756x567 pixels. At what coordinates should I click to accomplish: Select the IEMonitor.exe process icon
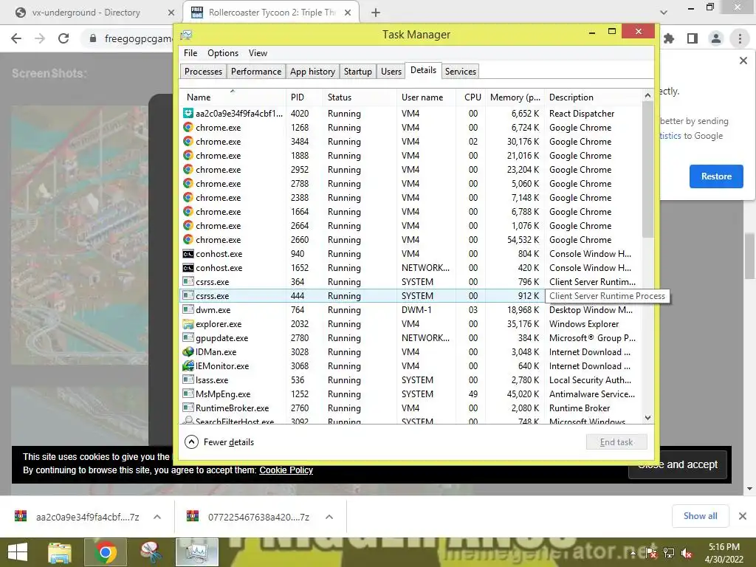tap(188, 366)
